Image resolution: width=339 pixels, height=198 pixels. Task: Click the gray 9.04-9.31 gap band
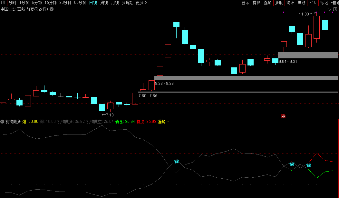point(308,55)
